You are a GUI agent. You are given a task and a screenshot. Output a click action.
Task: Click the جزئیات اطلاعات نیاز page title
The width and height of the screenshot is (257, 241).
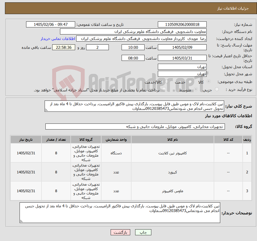coord(233,8)
